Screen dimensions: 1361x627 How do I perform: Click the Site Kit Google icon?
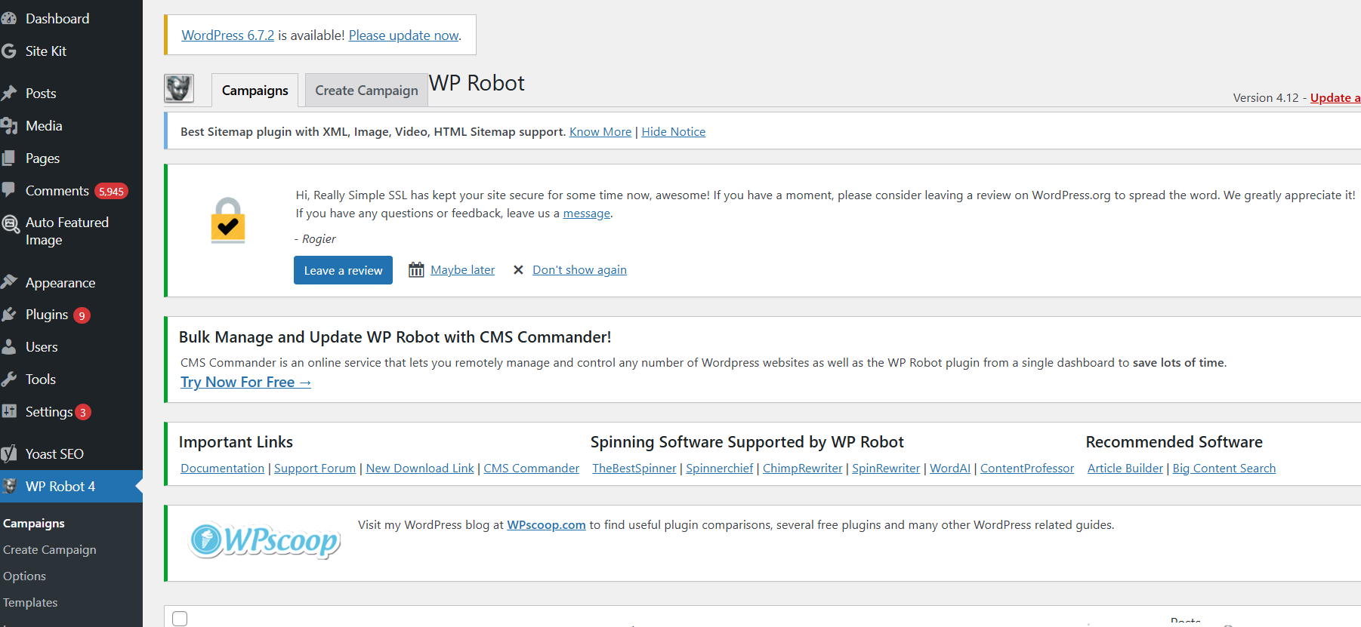pyautogui.click(x=8, y=51)
